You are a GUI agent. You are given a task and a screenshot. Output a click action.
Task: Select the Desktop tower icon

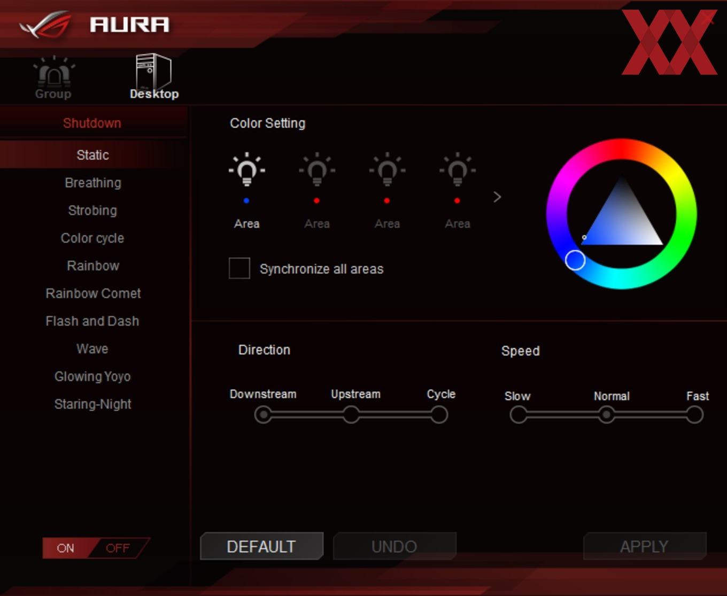coord(153,71)
